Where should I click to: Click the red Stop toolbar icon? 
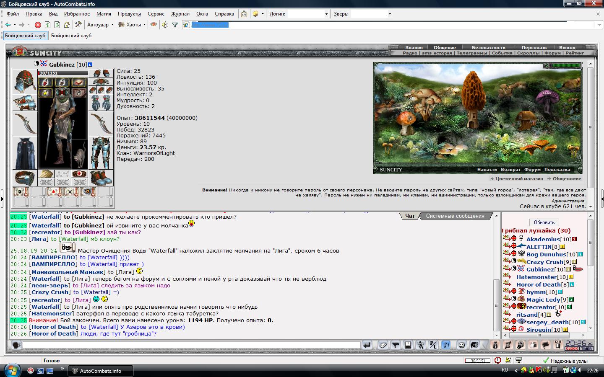[38, 25]
